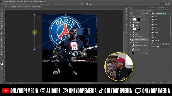
Task: Select the Rectangular Marquee tool
Action: [x=2, y=12]
